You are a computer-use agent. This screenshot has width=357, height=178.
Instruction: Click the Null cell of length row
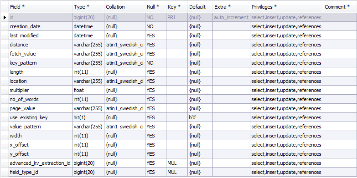tap(156, 72)
